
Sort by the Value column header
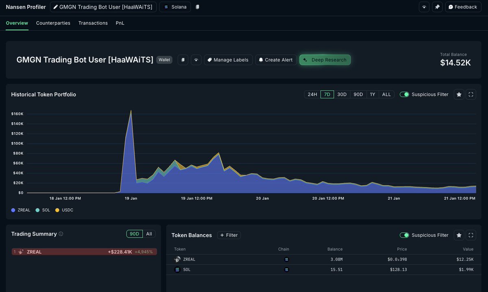pos(468,249)
